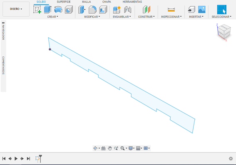Click the Insert Canvas image icon

point(202,10)
